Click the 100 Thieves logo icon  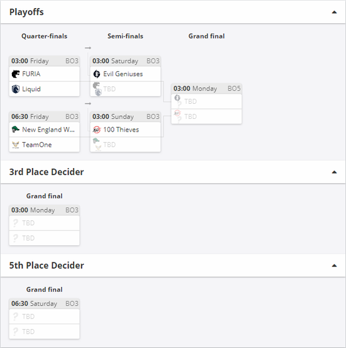click(x=97, y=130)
